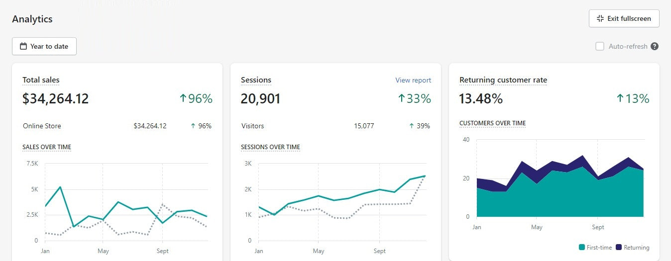The width and height of the screenshot is (671, 261).
Task: Click the Total sales card title
Action: coord(41,80)
